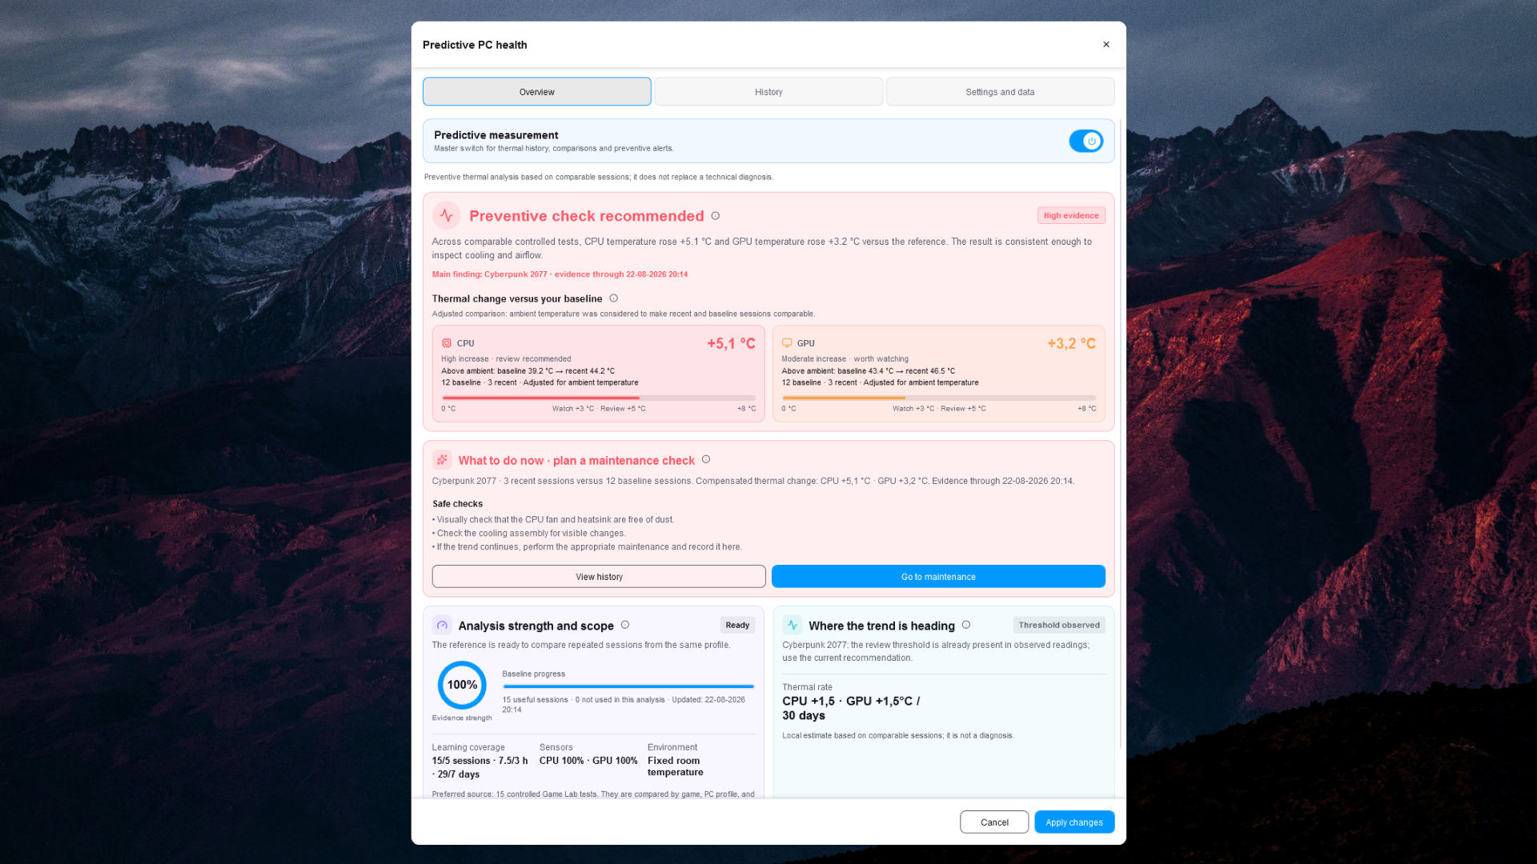Open info icon next to Preventive check recommended

(x=716, y=216)
